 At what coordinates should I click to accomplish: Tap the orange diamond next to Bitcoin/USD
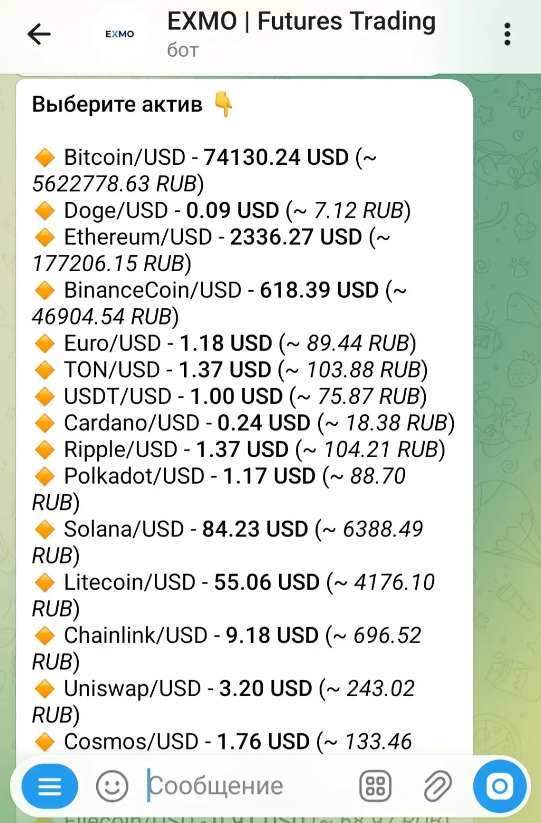click(44, 158)
